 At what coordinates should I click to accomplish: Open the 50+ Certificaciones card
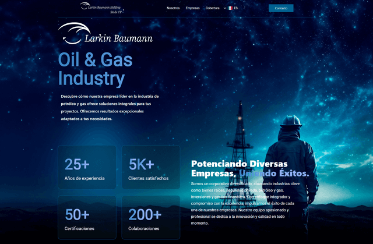point(86,218)
